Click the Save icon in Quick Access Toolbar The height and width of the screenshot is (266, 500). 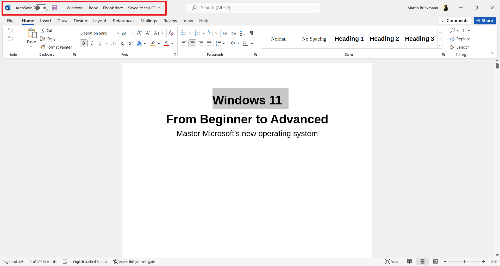tap(55, 8)
